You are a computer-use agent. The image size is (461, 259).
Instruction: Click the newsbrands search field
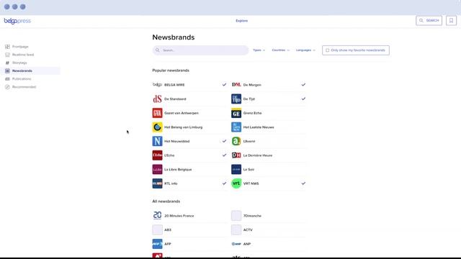pyautogui.click(x=200, y=50)
